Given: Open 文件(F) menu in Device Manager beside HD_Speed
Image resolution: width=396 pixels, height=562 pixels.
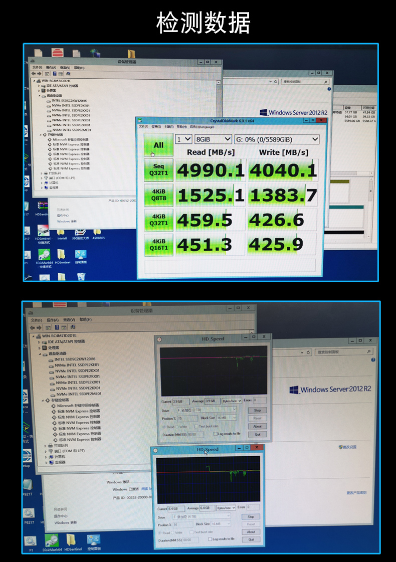Looking at the screenshot, I should pos(36,320).
